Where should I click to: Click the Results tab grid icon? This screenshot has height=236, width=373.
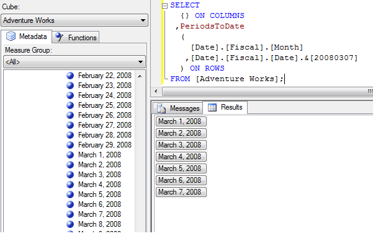tap(212, 107)
